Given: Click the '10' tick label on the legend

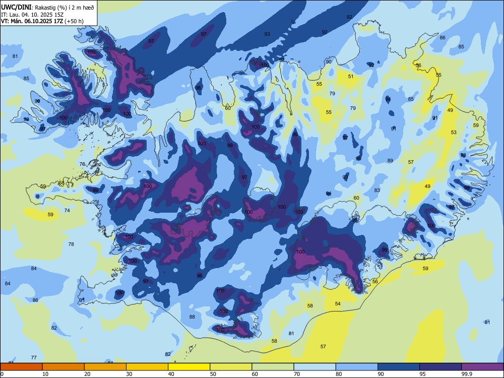Looking at the screenshot, I should tap(45, 374).
